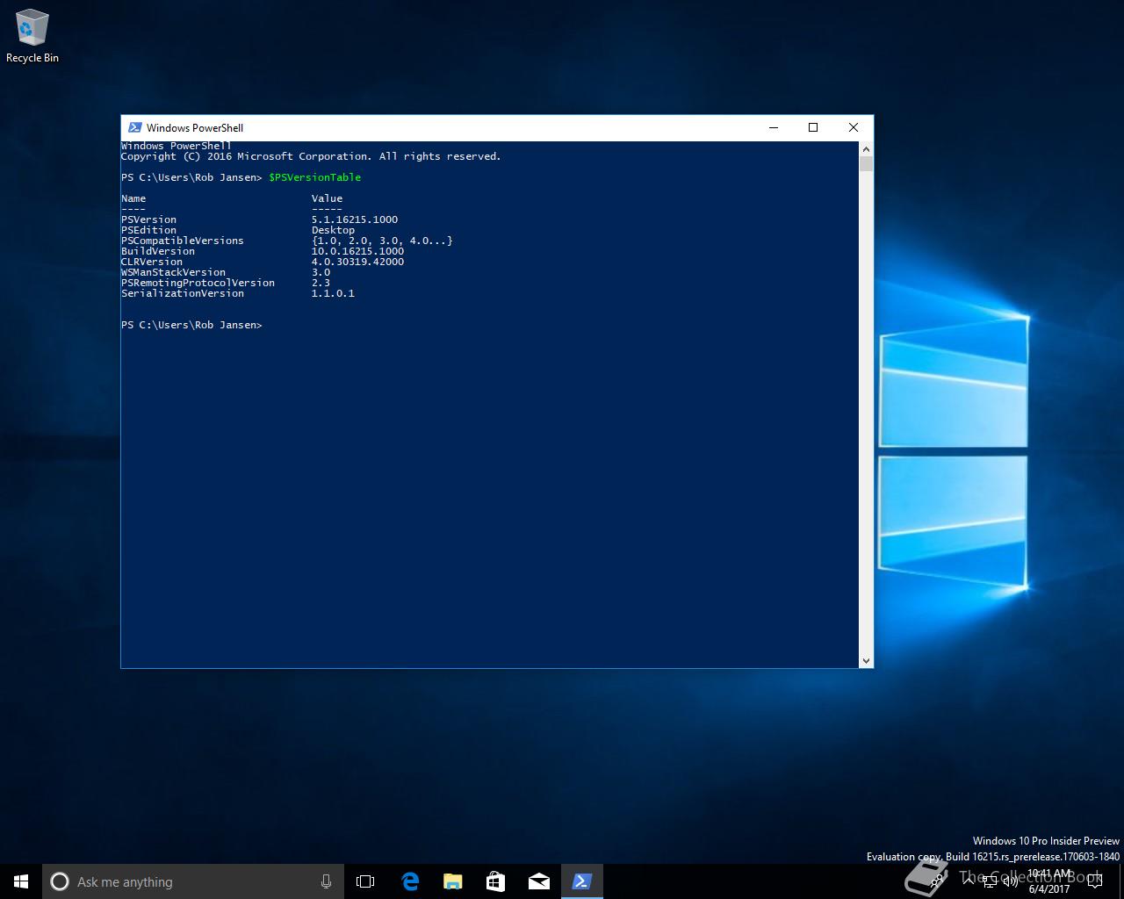Click the Cortana microphone icon
The image size is (1124, 899).
pyautogui.click(x=326, y=881)
